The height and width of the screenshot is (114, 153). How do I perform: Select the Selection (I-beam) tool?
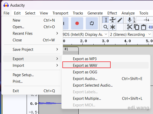(106, 20)
